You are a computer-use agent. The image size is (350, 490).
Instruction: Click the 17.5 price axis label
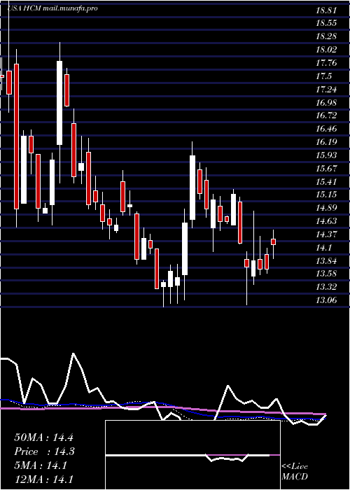tap(323, 76)
